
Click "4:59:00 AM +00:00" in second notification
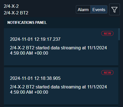[29, 92]
